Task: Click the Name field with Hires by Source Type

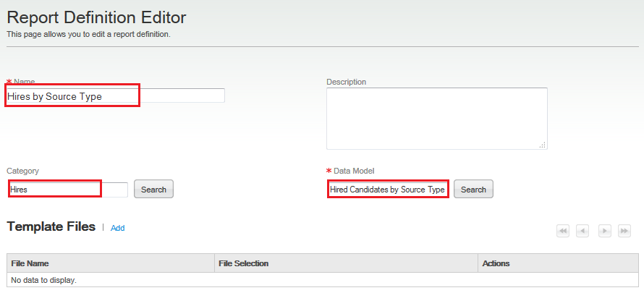Action: [x=116, y=96]
